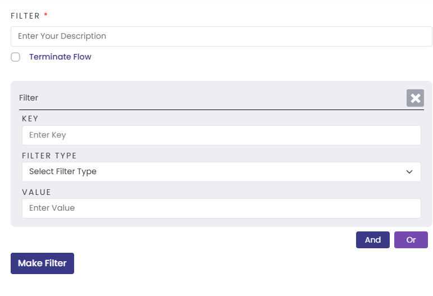Tick the Terminate Flow checkbox
433x296 pixels.
(16, 57)
